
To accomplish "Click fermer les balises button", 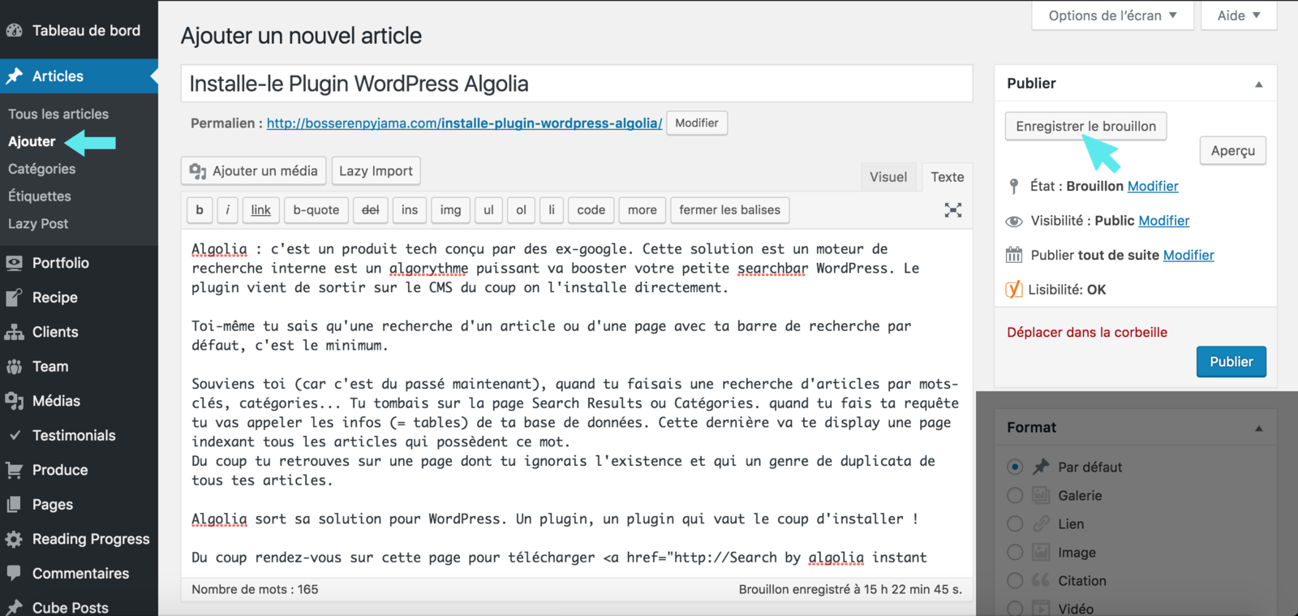I will [730, 210].
